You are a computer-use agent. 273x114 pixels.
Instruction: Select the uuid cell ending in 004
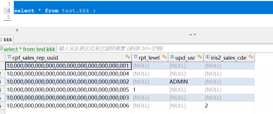coord(68,74)
